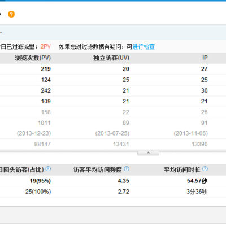This screenshot has width=226, height=226.
Task: Click UV value 22
Action: [126, 112]
